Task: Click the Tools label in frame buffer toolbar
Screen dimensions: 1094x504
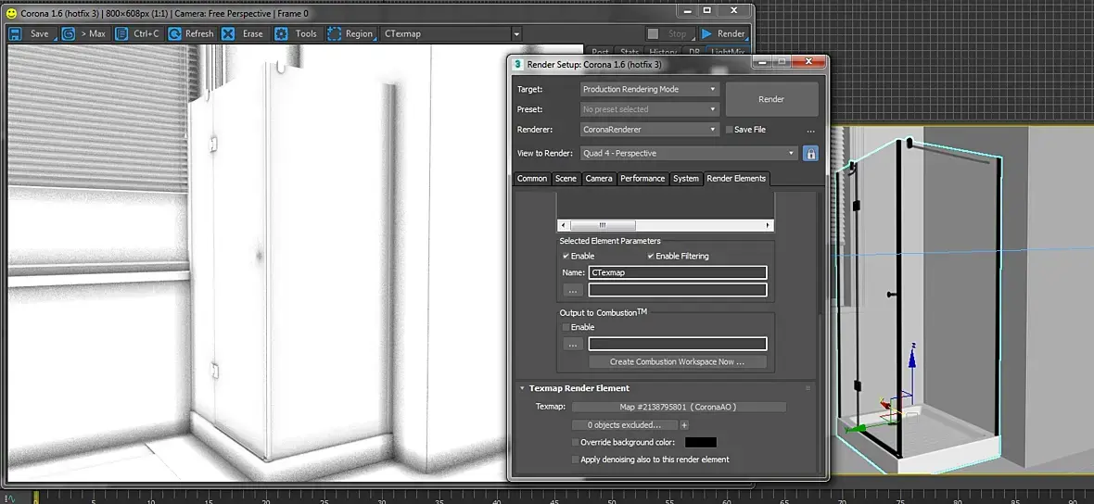Action: 306,33
